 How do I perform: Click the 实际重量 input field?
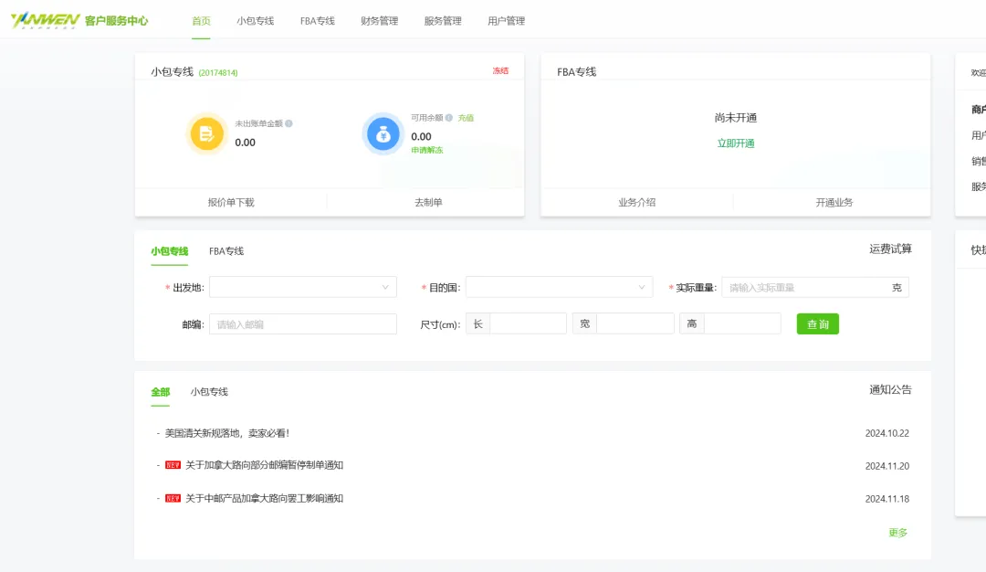pos(803,287)
